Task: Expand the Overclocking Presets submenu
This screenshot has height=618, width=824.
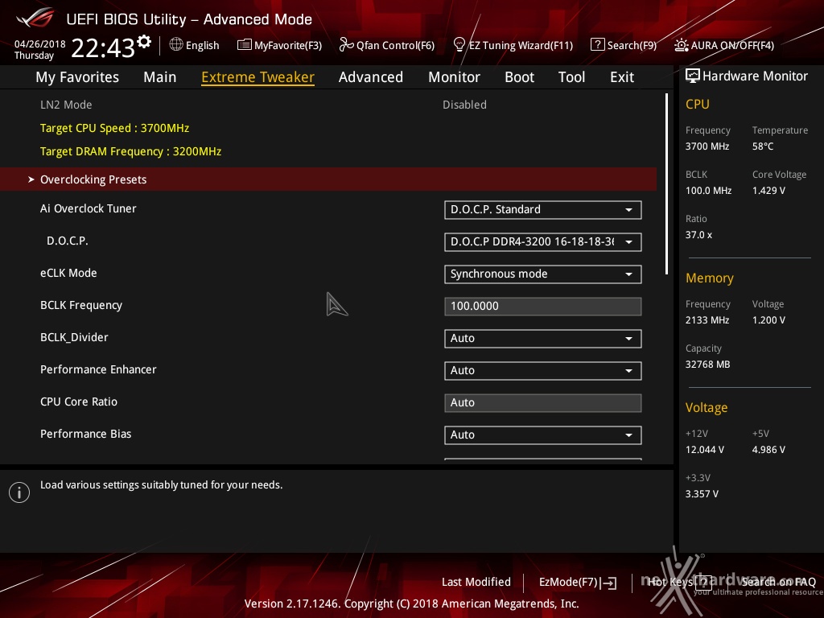Action: pyautogui.click(x=328, y=179)
